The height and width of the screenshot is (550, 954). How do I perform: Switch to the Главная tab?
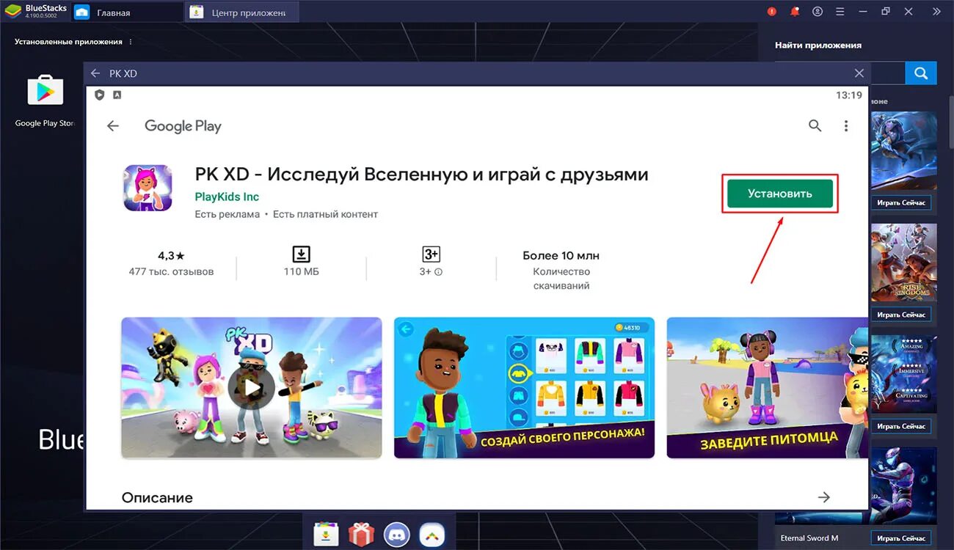click(128, 12)
